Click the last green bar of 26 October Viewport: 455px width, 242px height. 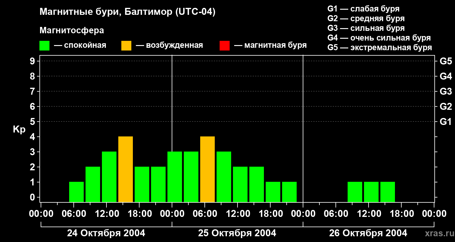(x=388, y=192)
